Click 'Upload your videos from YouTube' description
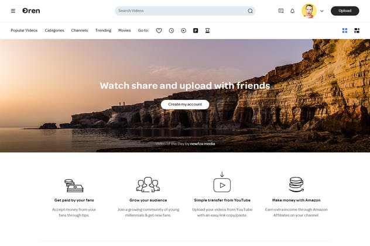Viewport: 370px width, 246px height. click(x=222, y=212)
